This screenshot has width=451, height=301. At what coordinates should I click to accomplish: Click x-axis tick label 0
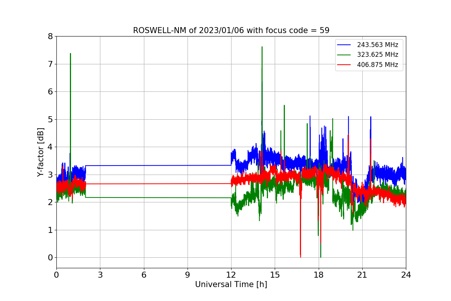56,275
